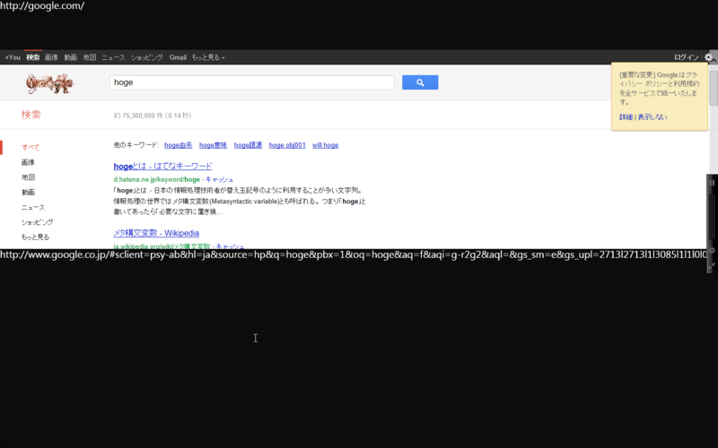Open 詳細 link in the privacy notice
The height and width of the screenshot is (448, 718).
coord(626,117)
